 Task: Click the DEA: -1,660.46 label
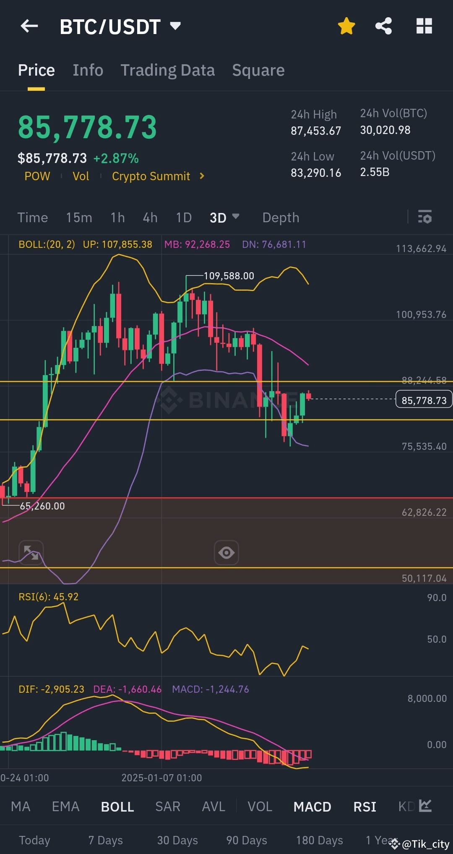coord(127,689)
